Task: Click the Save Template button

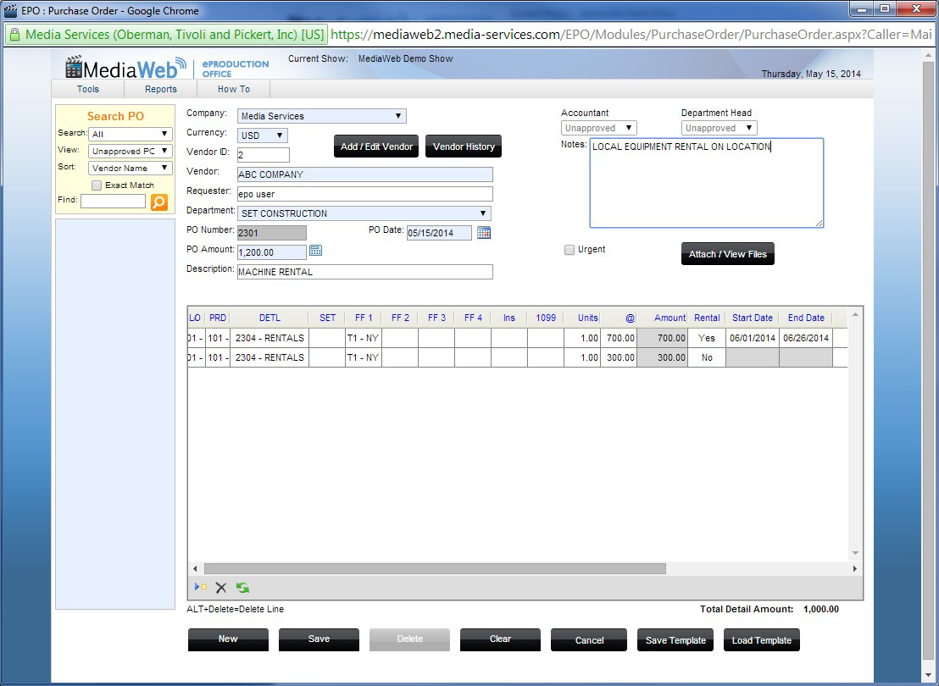Action: [675, 640]
